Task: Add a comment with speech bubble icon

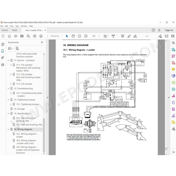Action: [x=123, y=36]
